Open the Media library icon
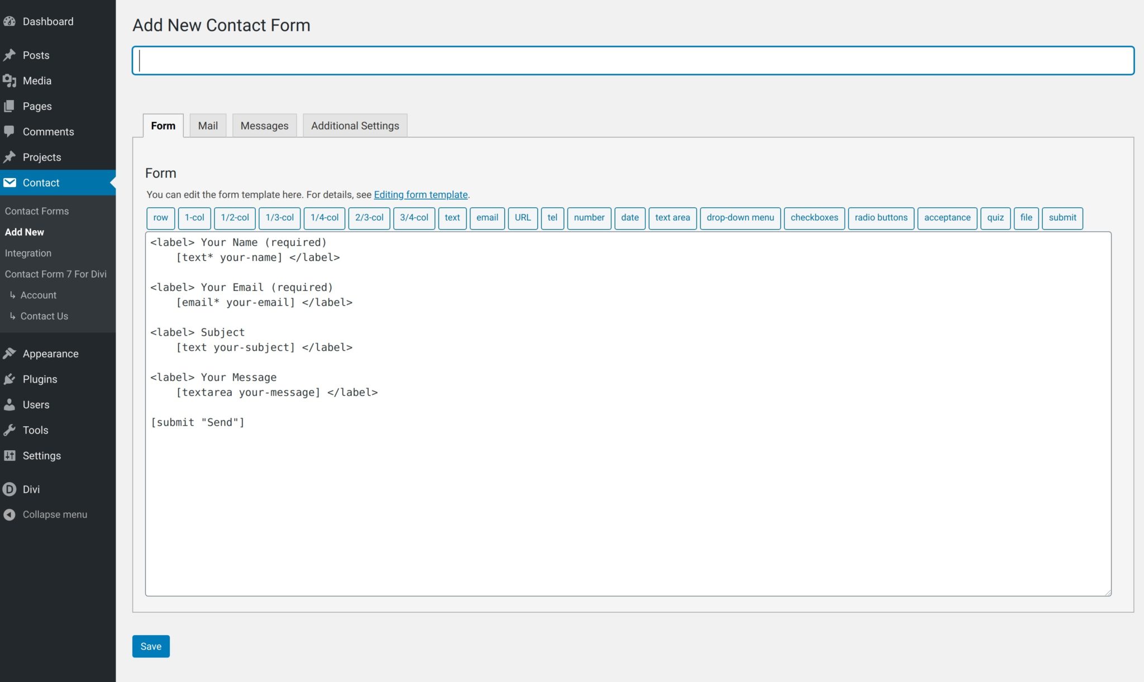Image resolution: width=1144 pixels, height=682 pixels. (x=10, y=80)
